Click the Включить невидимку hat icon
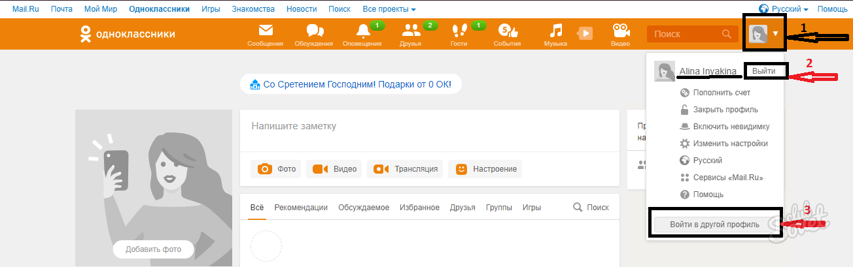The height and width of the screenshot is (267, 853). click(685, 127)
